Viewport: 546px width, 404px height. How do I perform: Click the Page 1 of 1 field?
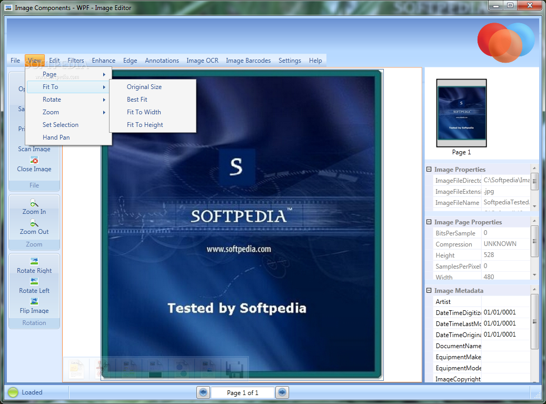243,392
